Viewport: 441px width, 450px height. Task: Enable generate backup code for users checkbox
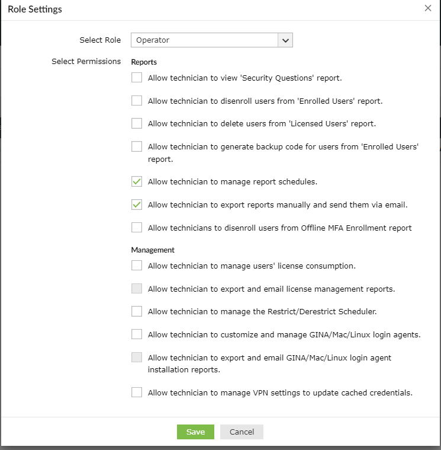click(x=137, y=146)
